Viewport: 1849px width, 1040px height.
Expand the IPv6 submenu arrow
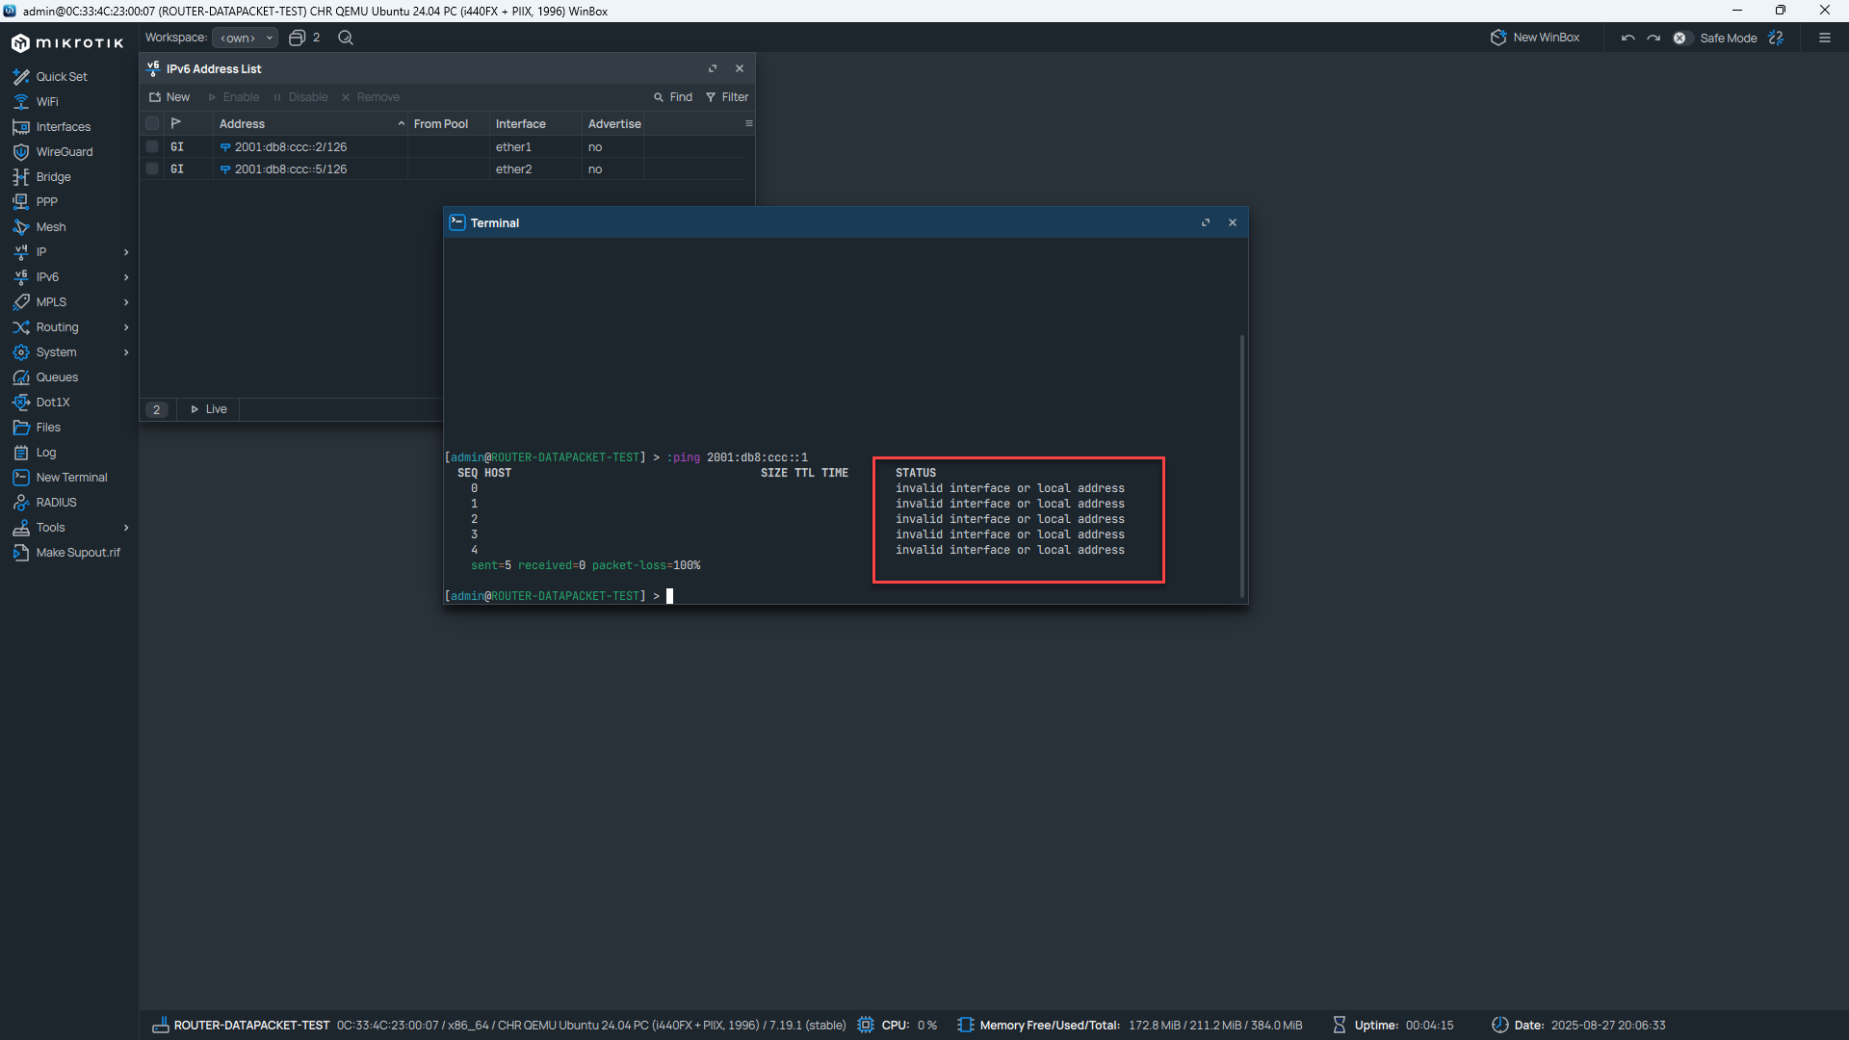[x=126, y=277]
